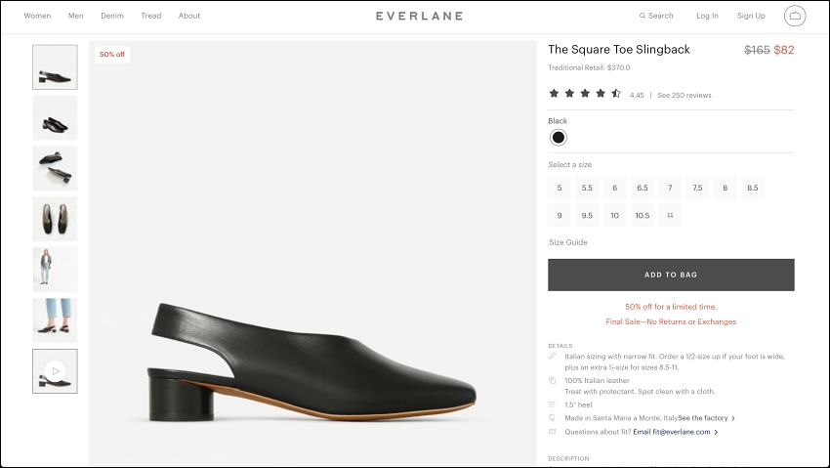Image resolution: width=830 pixels, height=468 pixels.
Task: Click Log In
Action: point(707,16)
